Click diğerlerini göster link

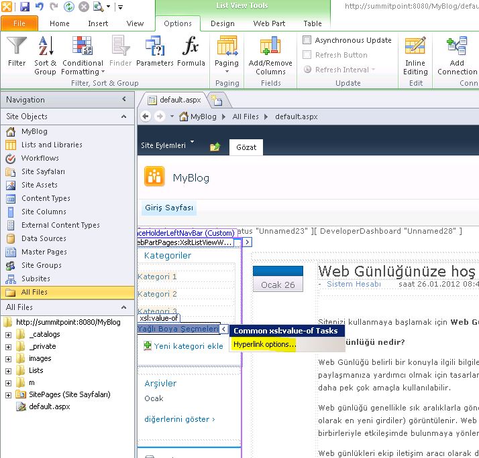[179, 419]
